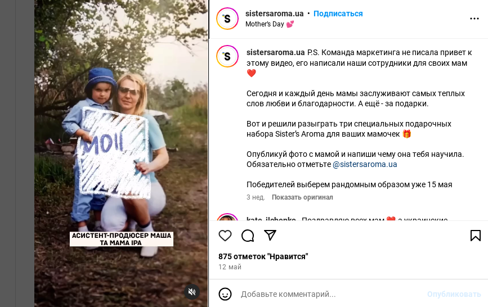This screenshot has height=307, width=488.
Task: Like the post with the heart icon
Action: tap(225, 236)
